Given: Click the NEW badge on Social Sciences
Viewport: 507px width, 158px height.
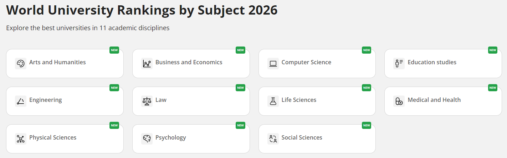Looking at the screenshot, I should [367, 125].
